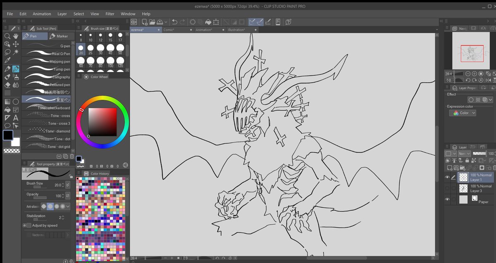Expand the layer effect options arrow
Image resolution: width=496 pixels, height=263 pixels.
pyautogui.click(x=490, y=100)
